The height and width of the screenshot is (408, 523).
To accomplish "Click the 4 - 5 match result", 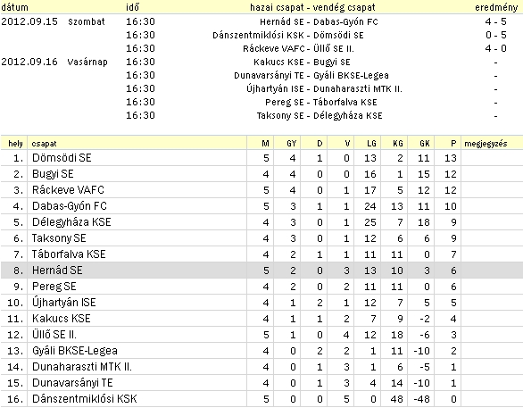I will 495,21.
